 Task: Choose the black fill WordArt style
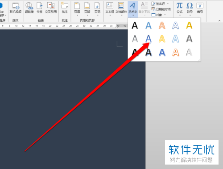(x=135, y=25)
